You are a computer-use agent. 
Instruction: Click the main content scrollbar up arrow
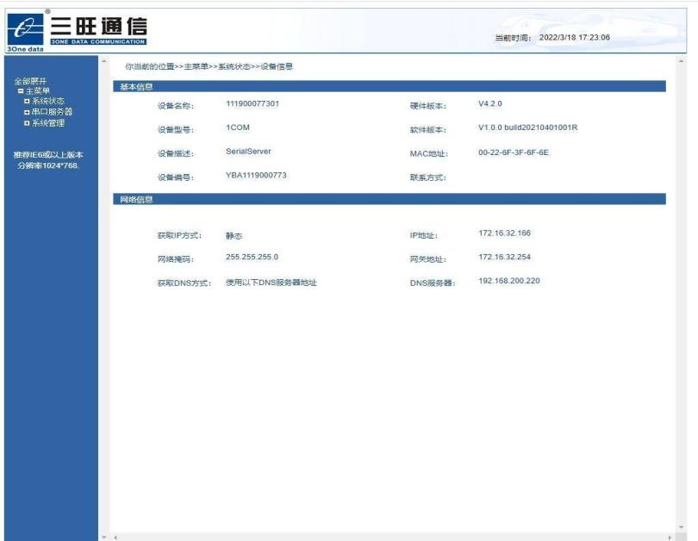pyautogui.click(x=682, y=61)
